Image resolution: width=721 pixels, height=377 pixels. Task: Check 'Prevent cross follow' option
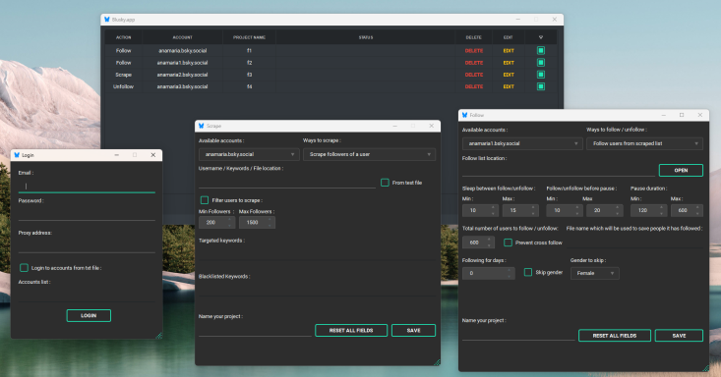(509, 242)
